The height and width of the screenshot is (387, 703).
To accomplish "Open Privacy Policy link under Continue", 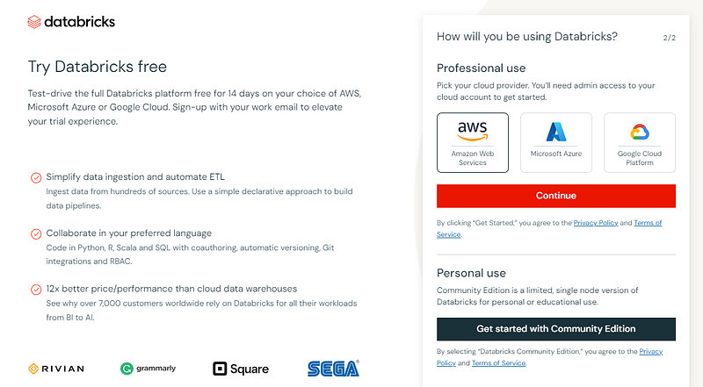I will pyautogui.click(x=596, y=223).
